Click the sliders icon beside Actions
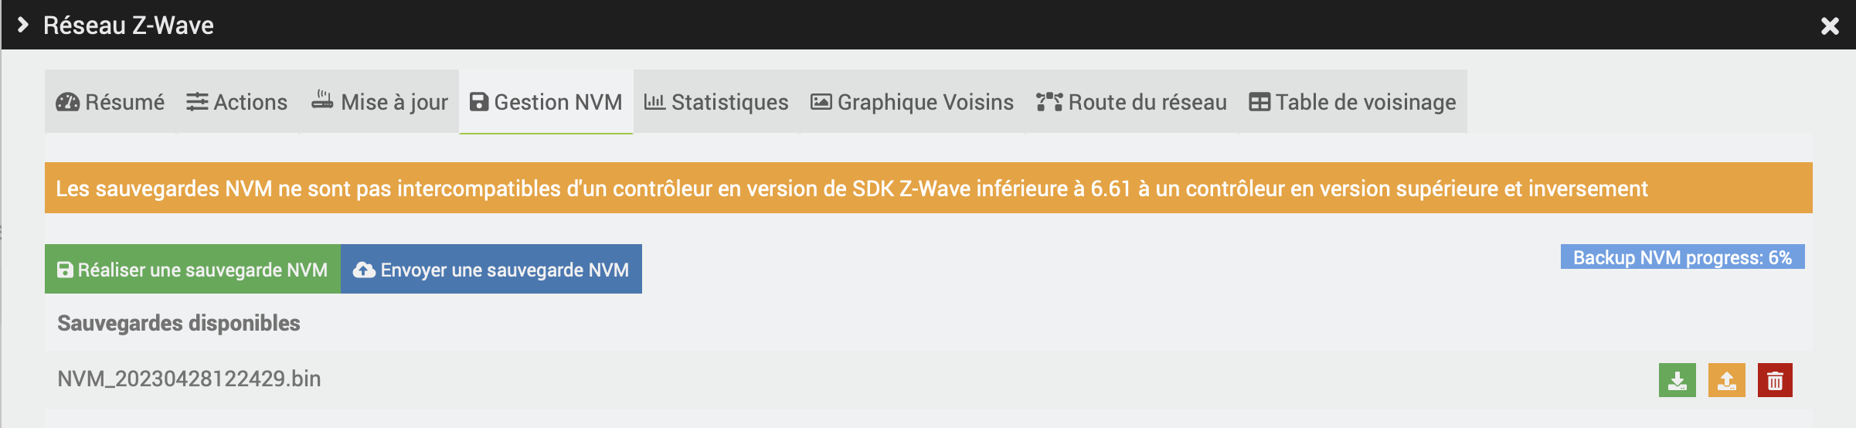Screen dimensions: 1856x428 [197, 102]
